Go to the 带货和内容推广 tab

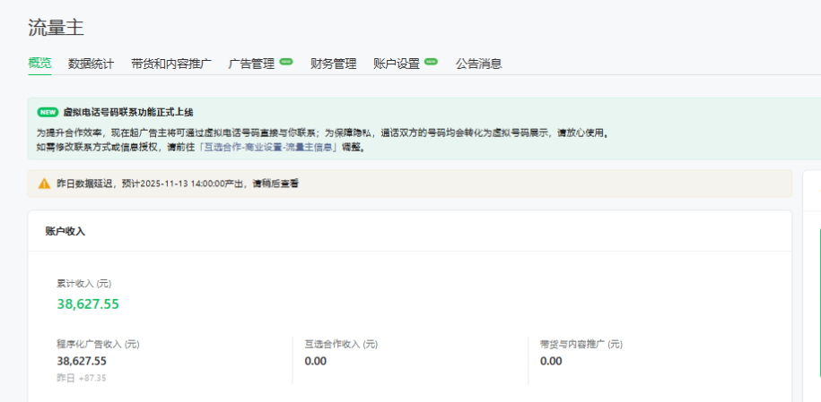(170, 64)
